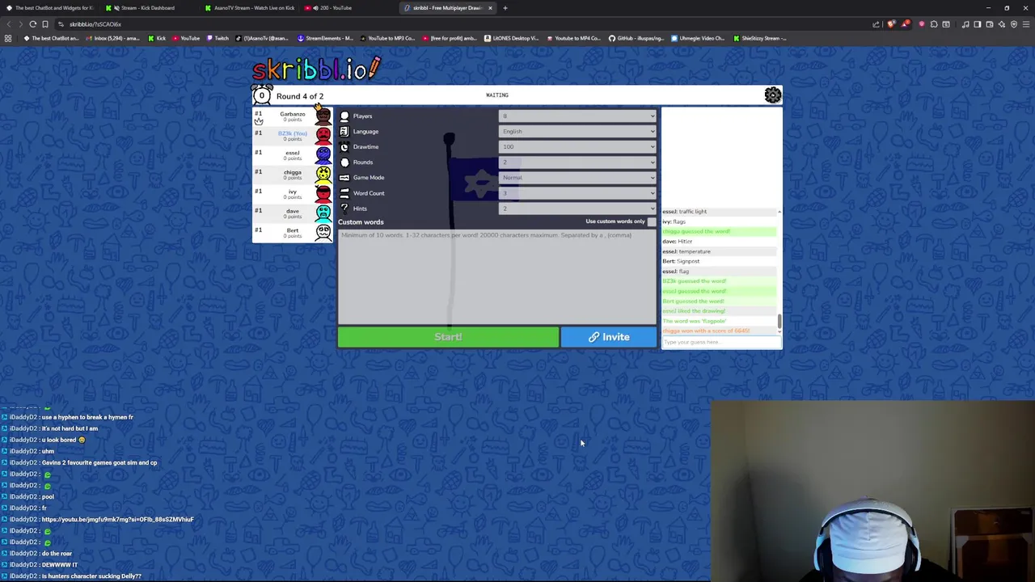This screenshot has width=1035, height=582.
Task: Bookmark this page in toolbar
Action: pyautogui.click(x=45, y=24)
